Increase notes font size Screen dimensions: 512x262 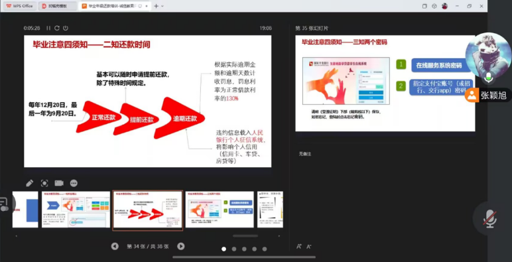[x=298, y=247]
